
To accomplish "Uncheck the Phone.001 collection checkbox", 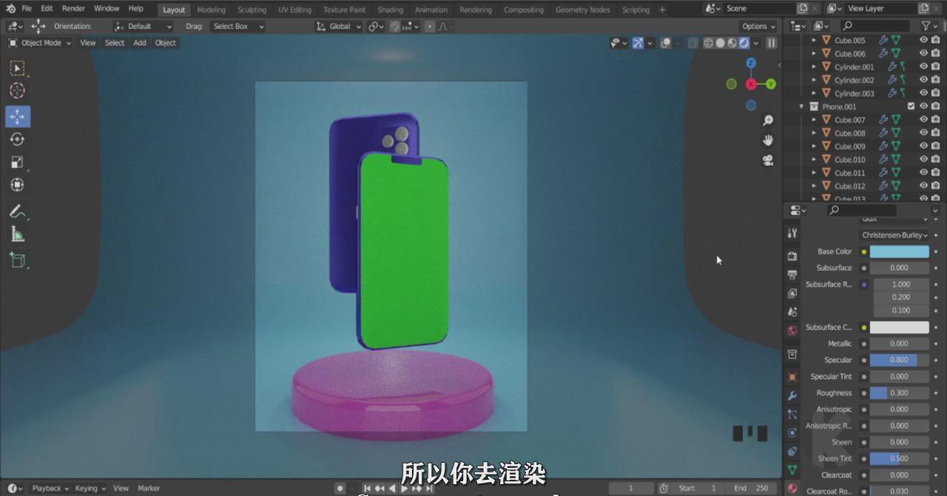I will click(911, 107).
